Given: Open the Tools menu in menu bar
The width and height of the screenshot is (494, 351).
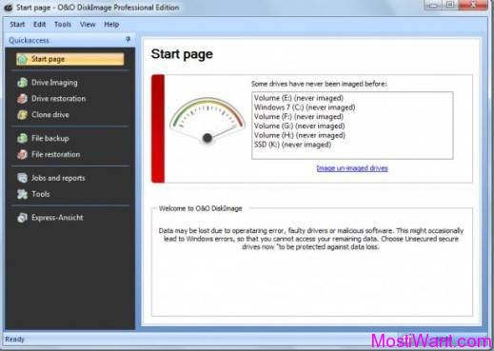Looking at the screenshot, I should click(x=63, y=25).
